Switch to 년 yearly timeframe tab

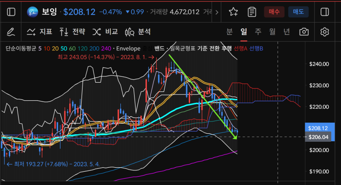[287, 32]
